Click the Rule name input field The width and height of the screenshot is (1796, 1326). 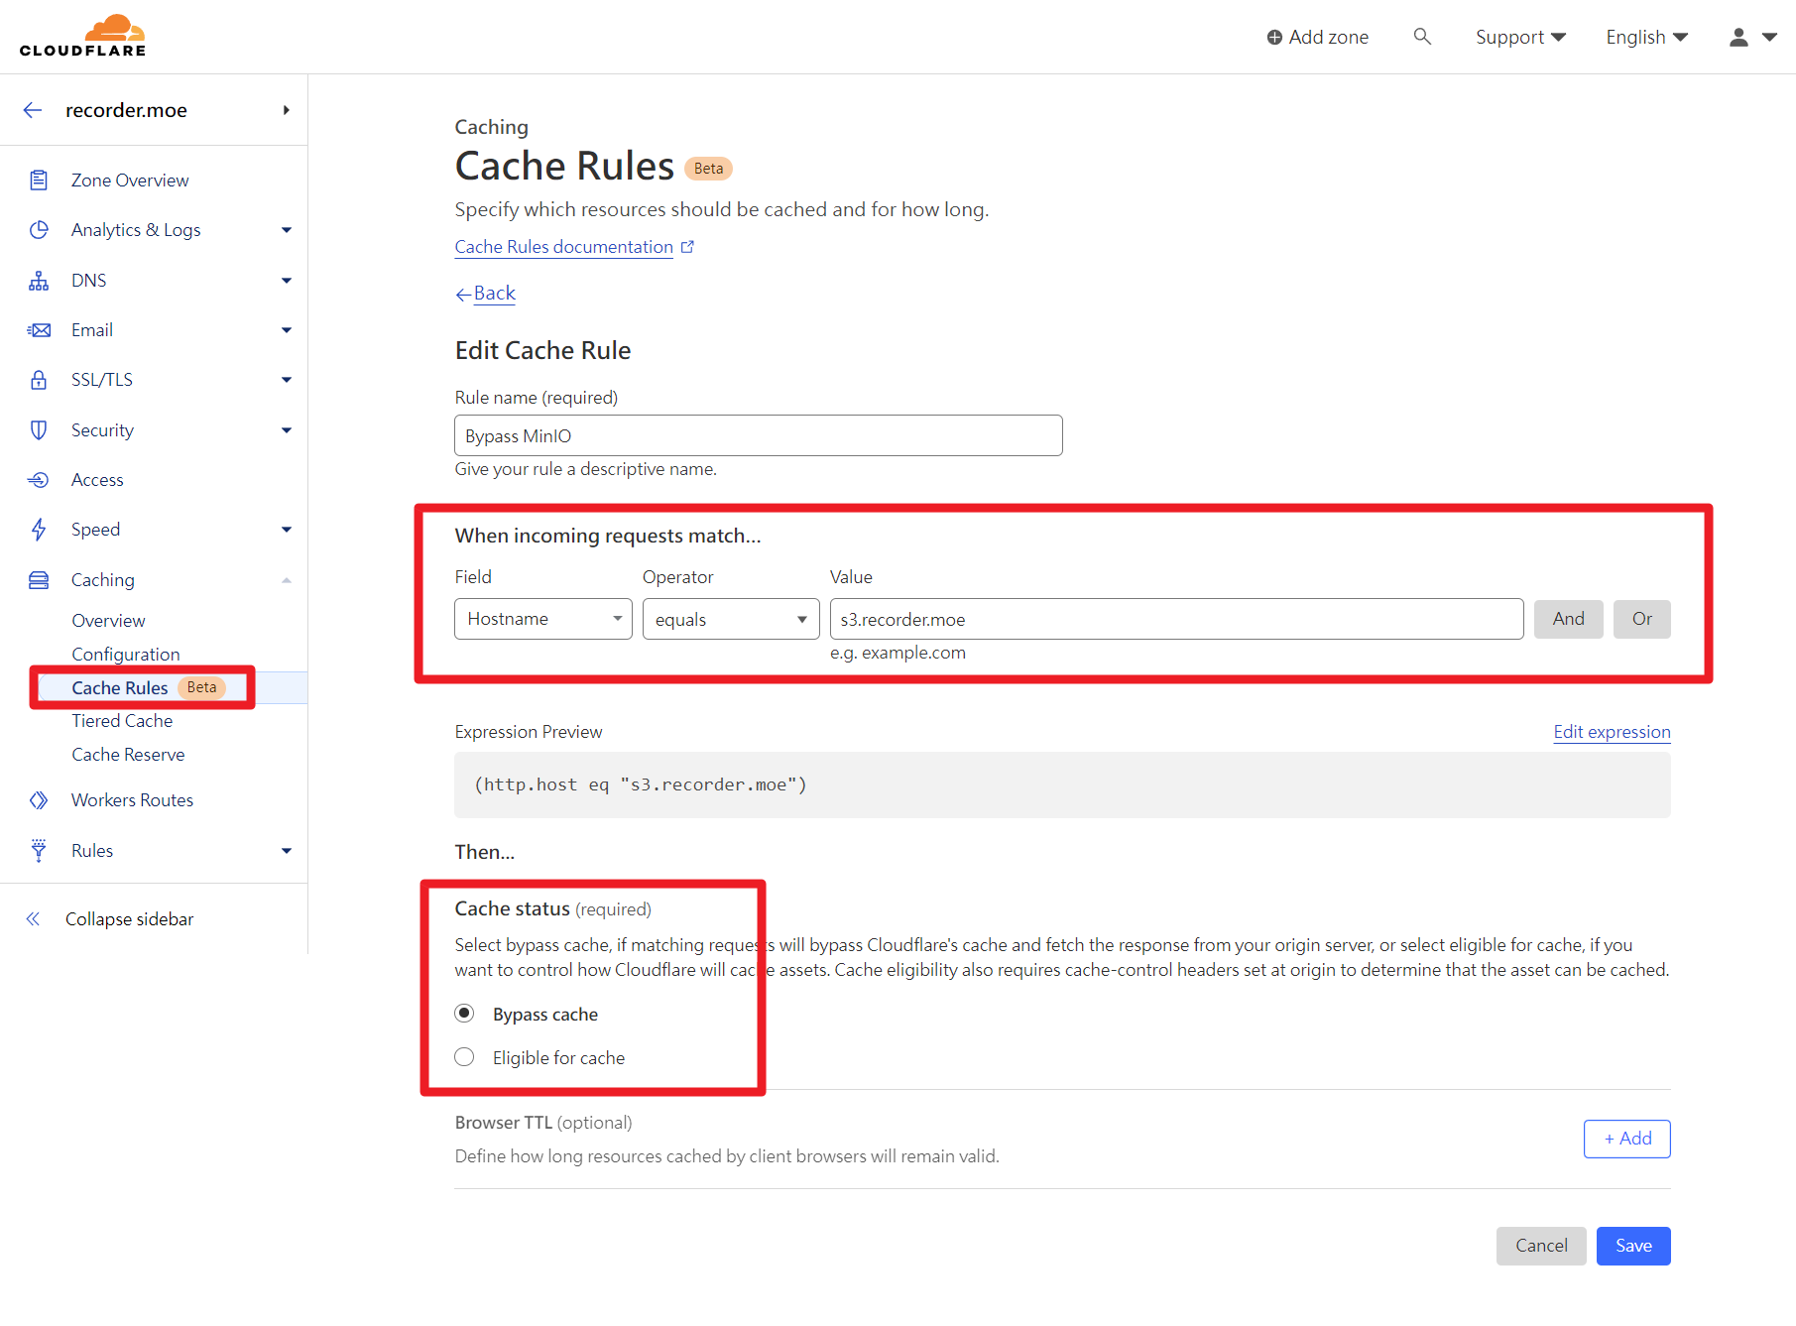coord(758,435)
